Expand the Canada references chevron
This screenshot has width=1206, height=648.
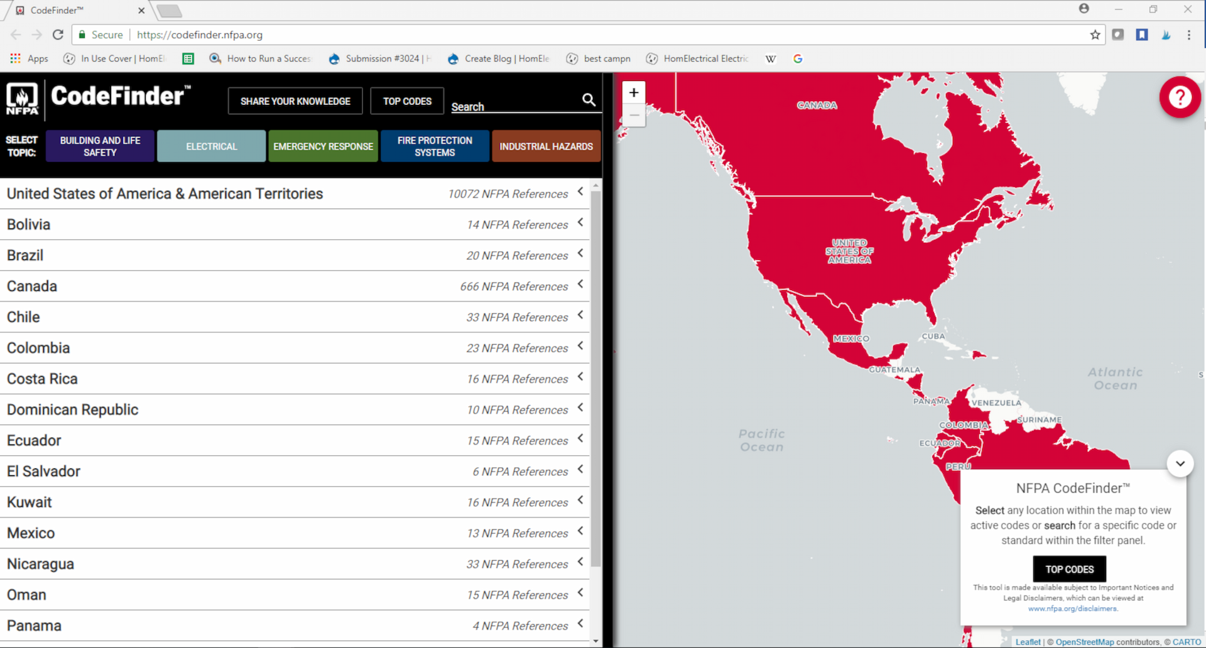[580, 284]
